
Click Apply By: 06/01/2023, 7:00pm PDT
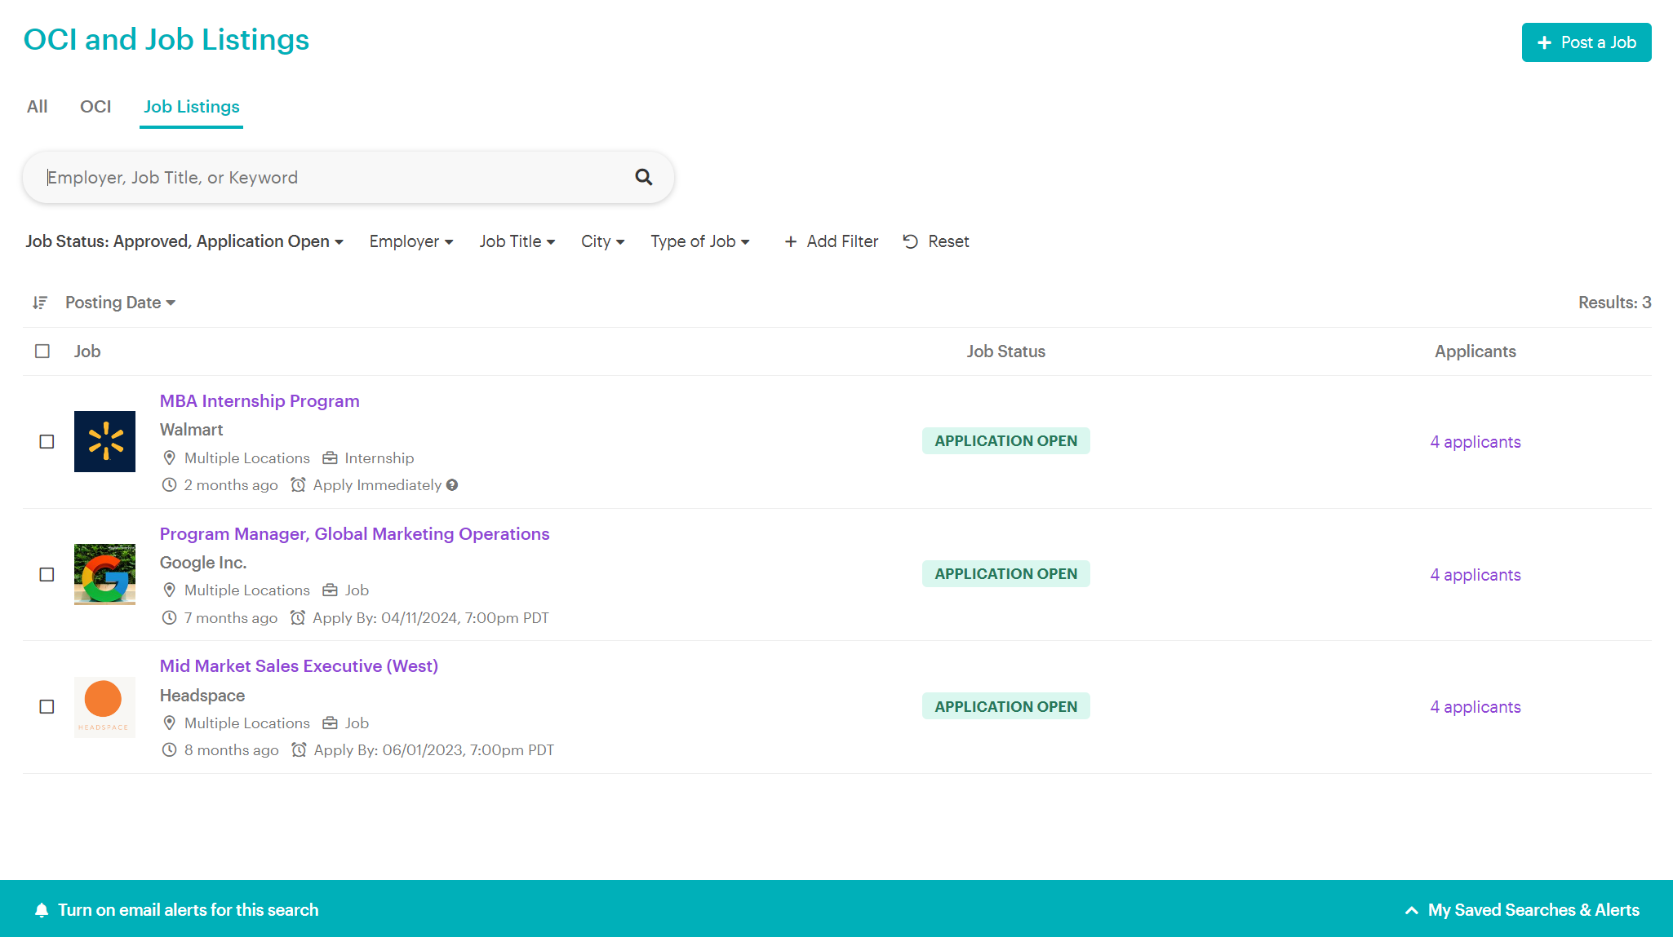pos(434,750)
